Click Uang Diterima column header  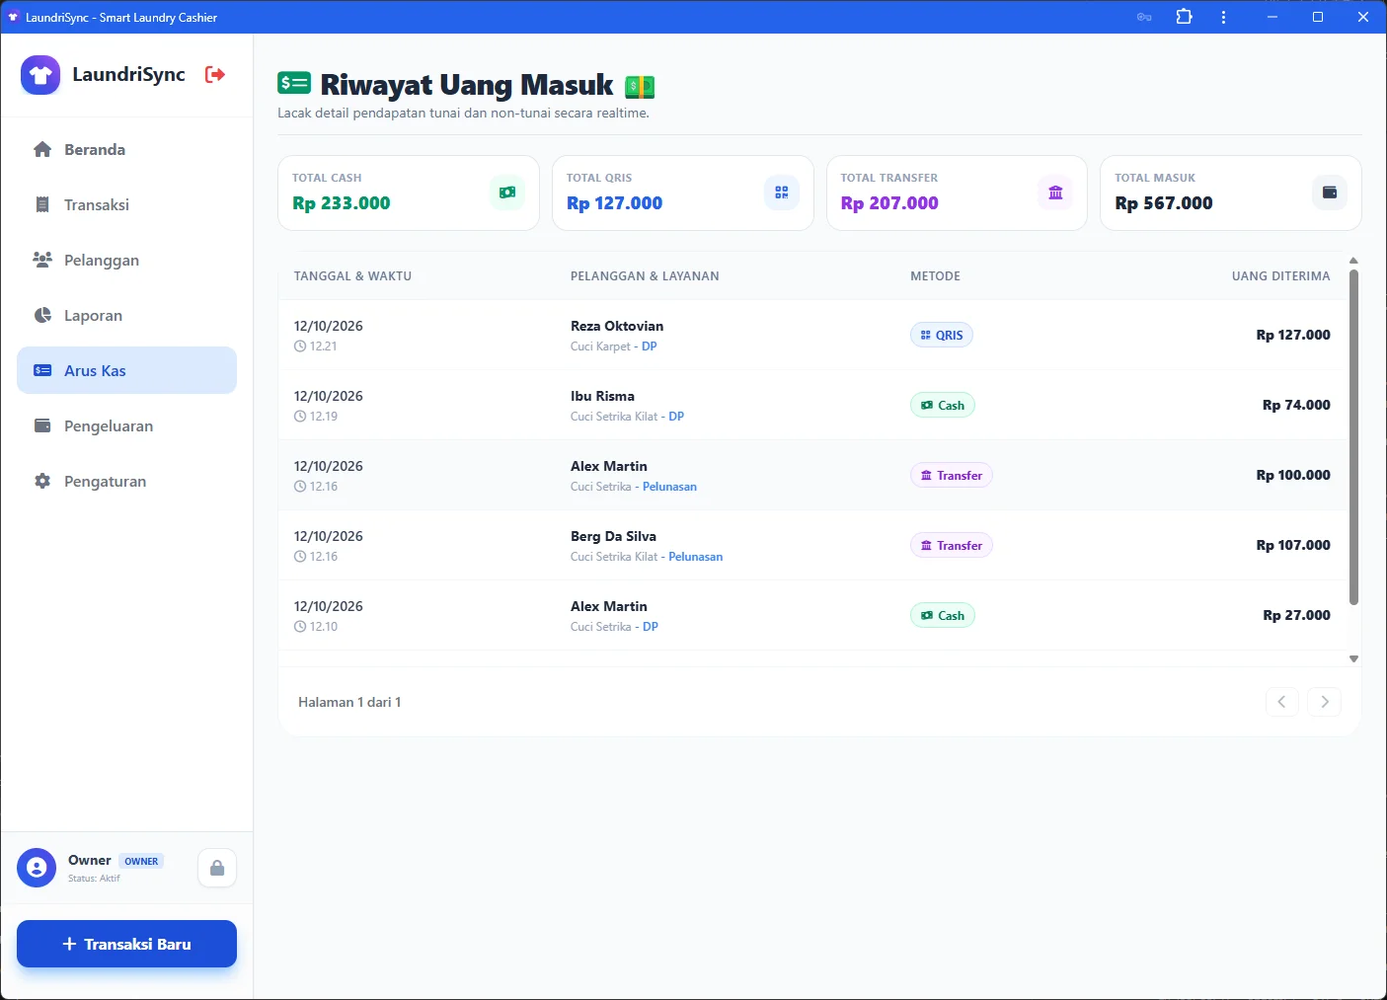tap(1280, 276)
